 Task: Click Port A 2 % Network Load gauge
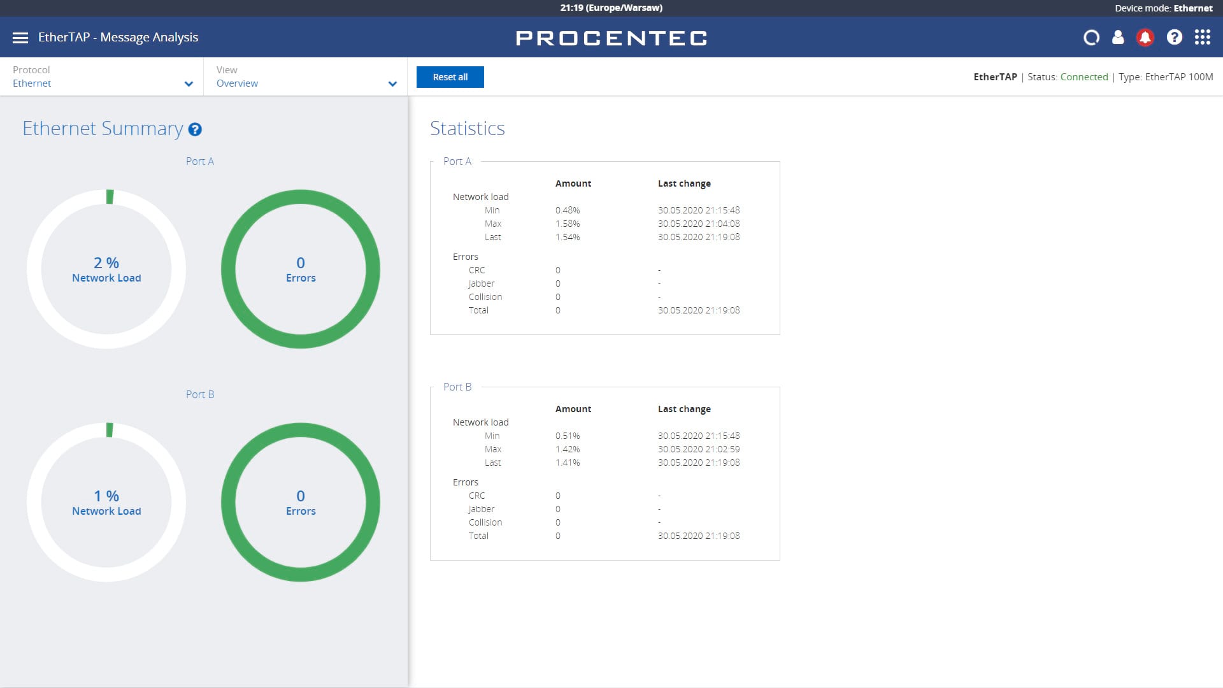click(x=106, y=269)
